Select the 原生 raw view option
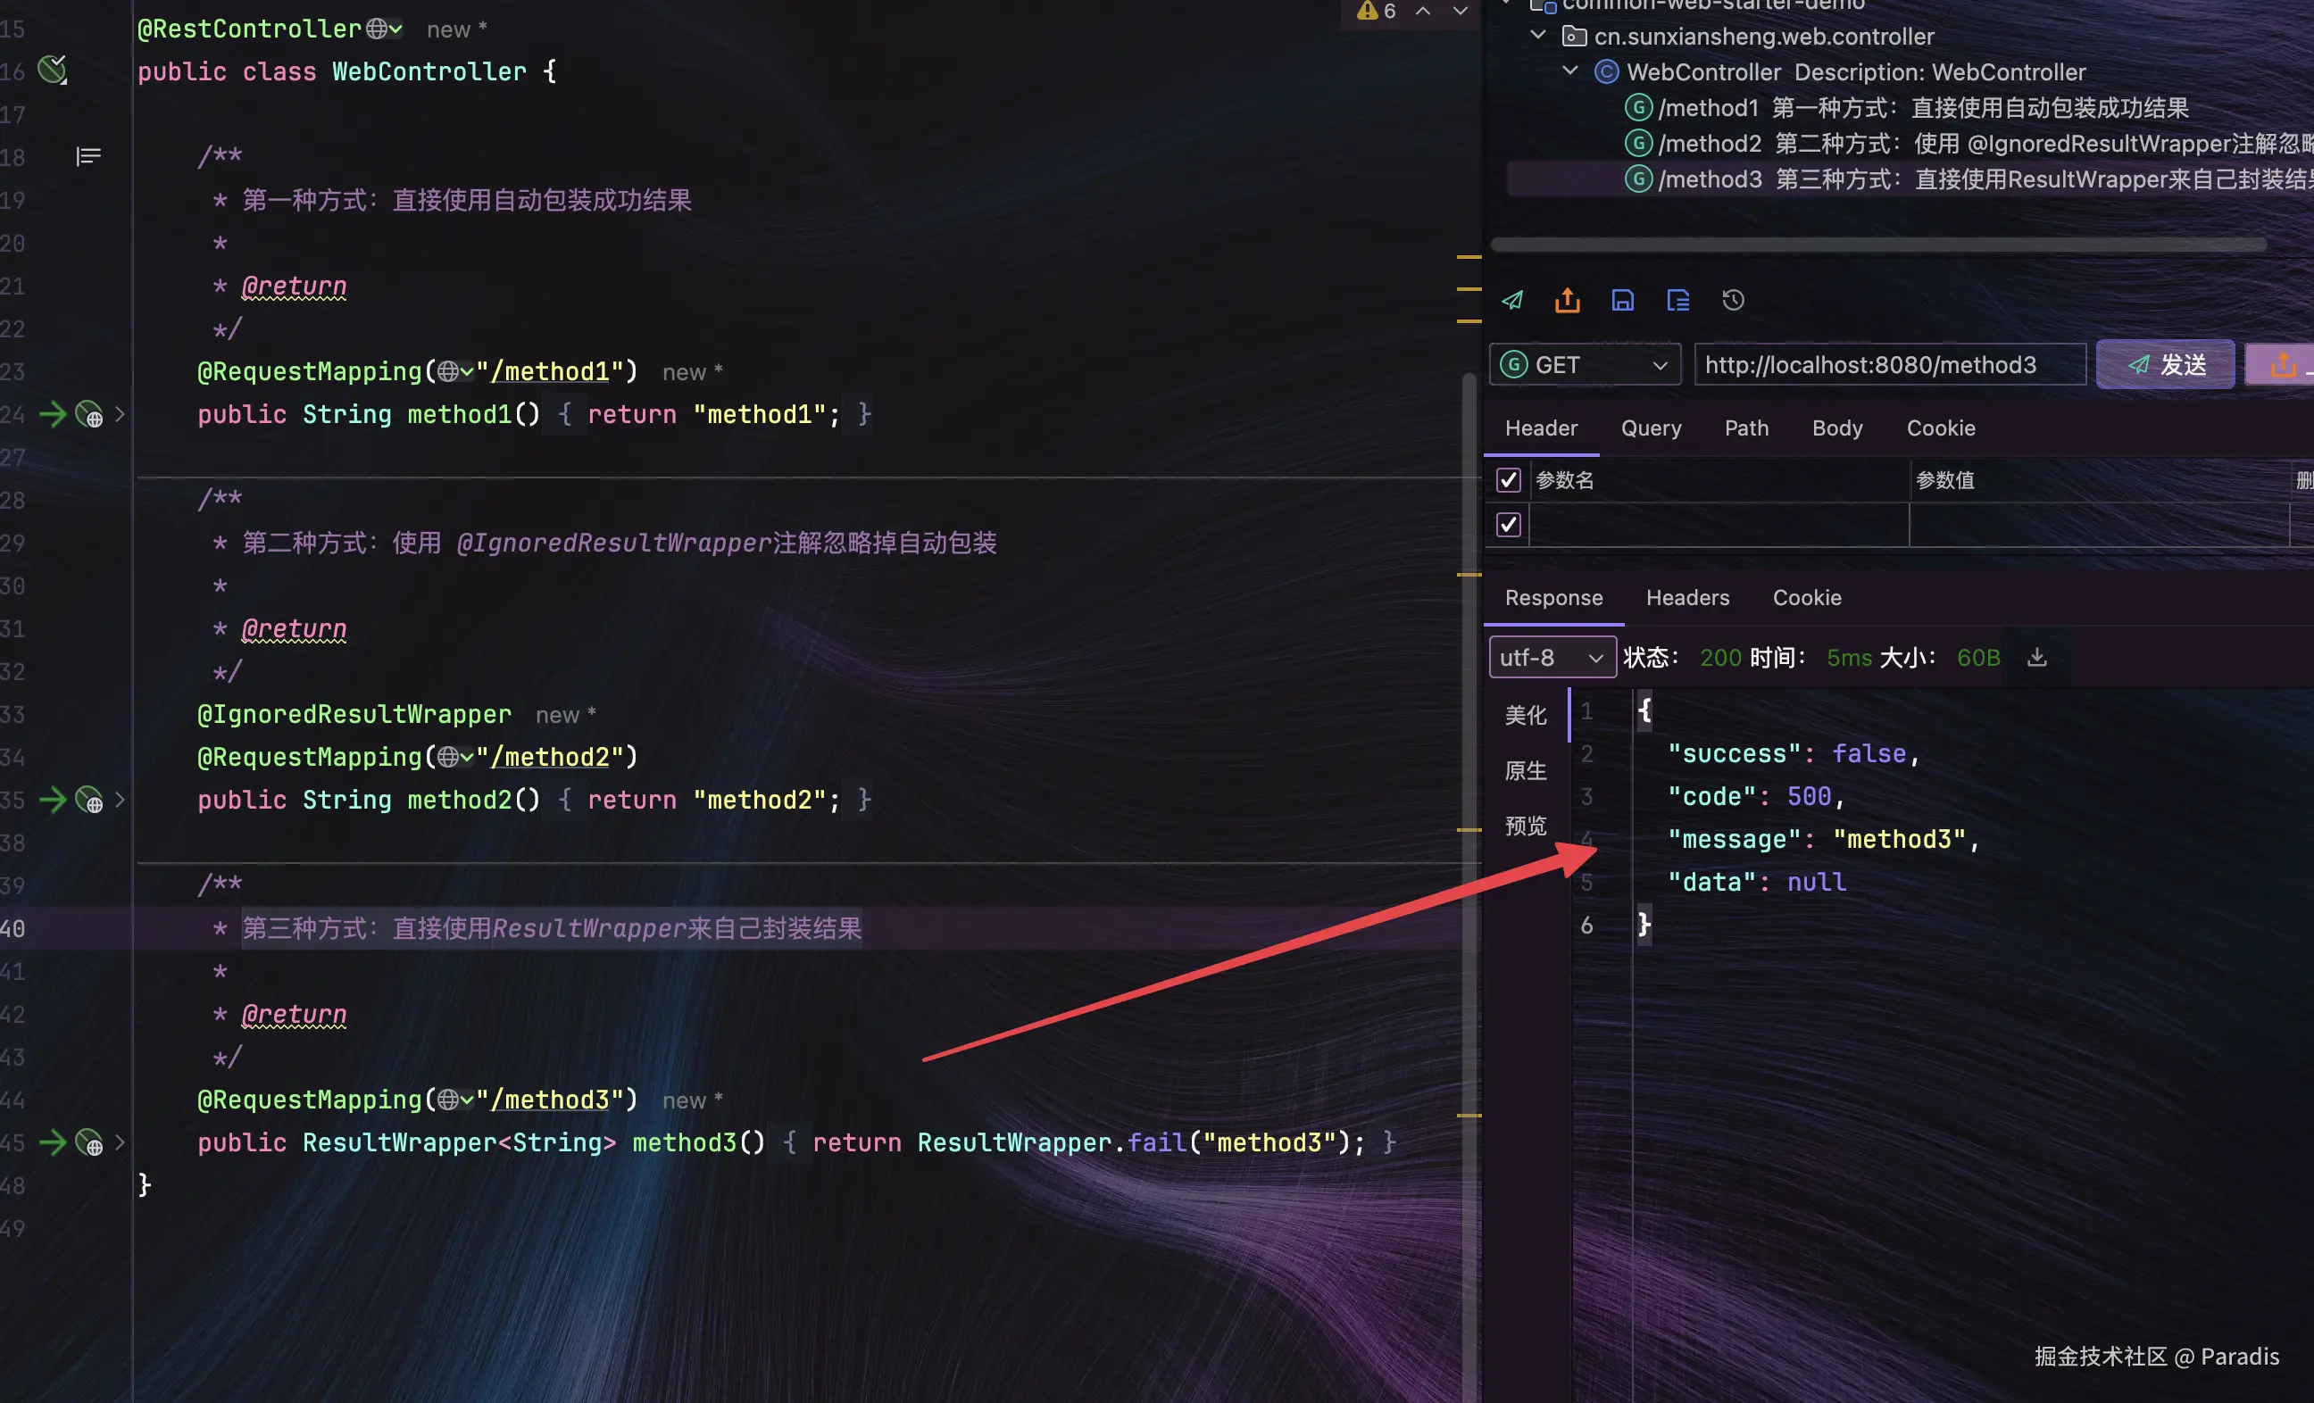 pyautogui.click(x=1525, y=771)
